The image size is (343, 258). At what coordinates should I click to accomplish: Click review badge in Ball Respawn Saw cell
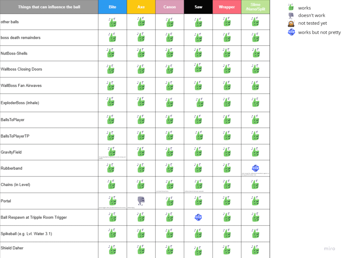[x=198, y=217]
